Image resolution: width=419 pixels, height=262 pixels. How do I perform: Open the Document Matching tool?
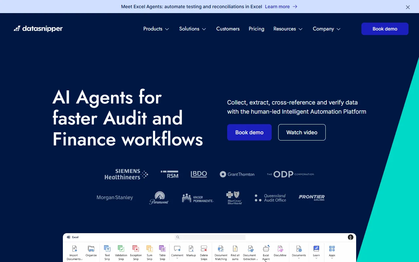(221, 249)
